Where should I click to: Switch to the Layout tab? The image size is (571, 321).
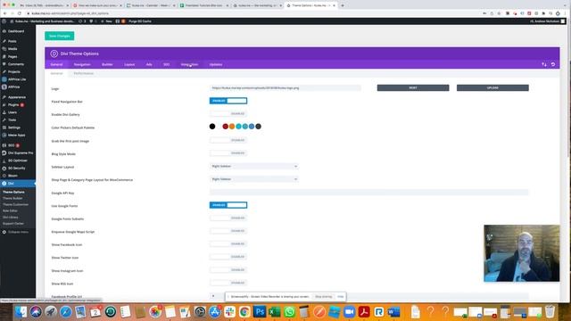(129, 64)
